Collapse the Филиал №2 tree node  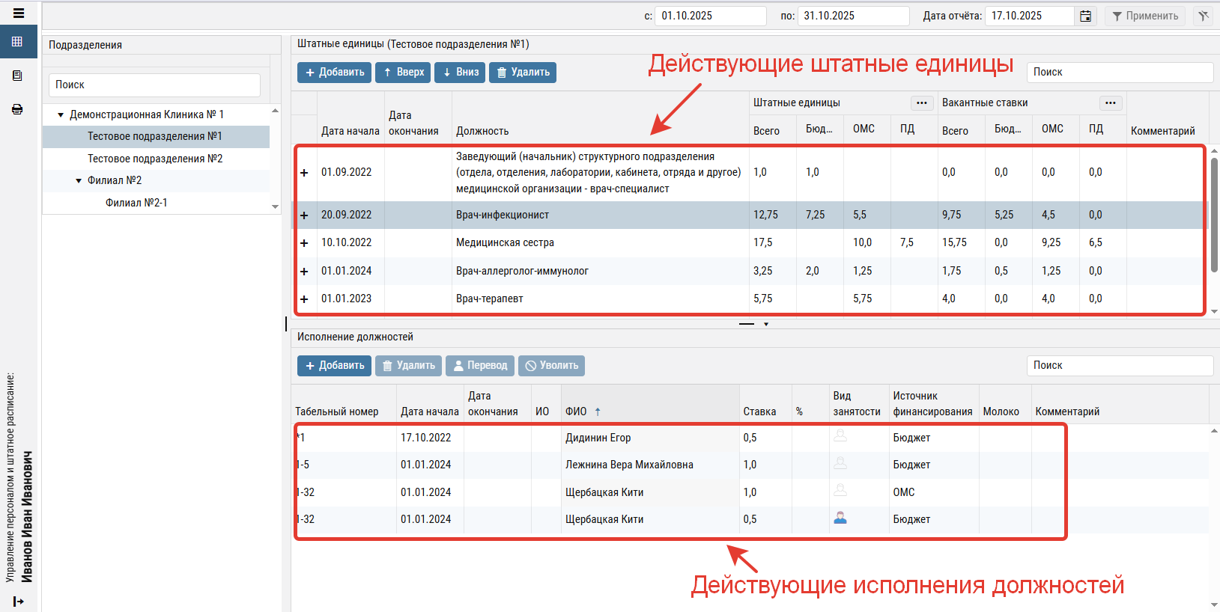tap(79, 181)
